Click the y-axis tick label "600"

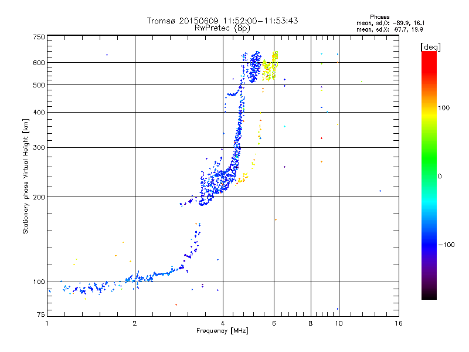pyautogui.click(x=39, y=63)
